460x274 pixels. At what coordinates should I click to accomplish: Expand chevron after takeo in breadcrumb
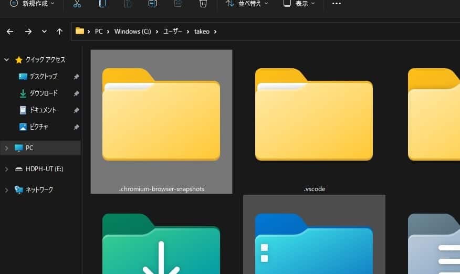(215, 31)
